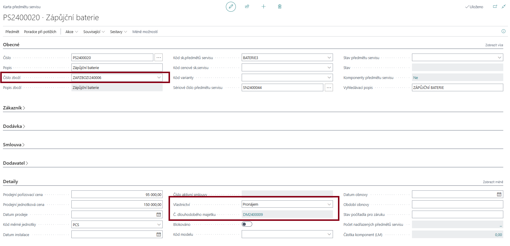The image size is (510, 246).
Task: Open the Vlastnictví dropdown
Action: coord(329,204)
